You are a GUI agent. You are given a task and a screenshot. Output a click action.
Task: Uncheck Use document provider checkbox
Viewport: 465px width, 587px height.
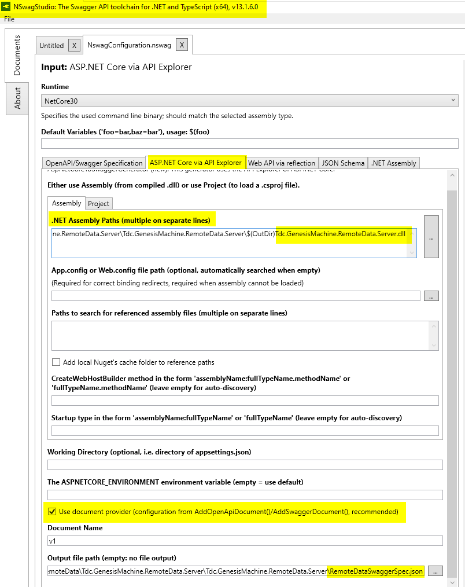coord(52,511)
